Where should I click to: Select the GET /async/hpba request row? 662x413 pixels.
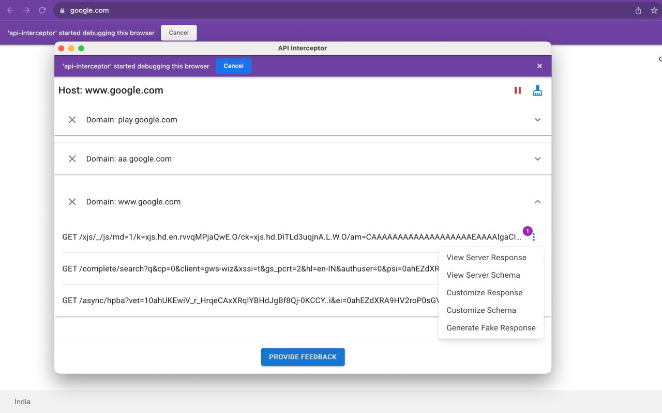coord(250,300)
